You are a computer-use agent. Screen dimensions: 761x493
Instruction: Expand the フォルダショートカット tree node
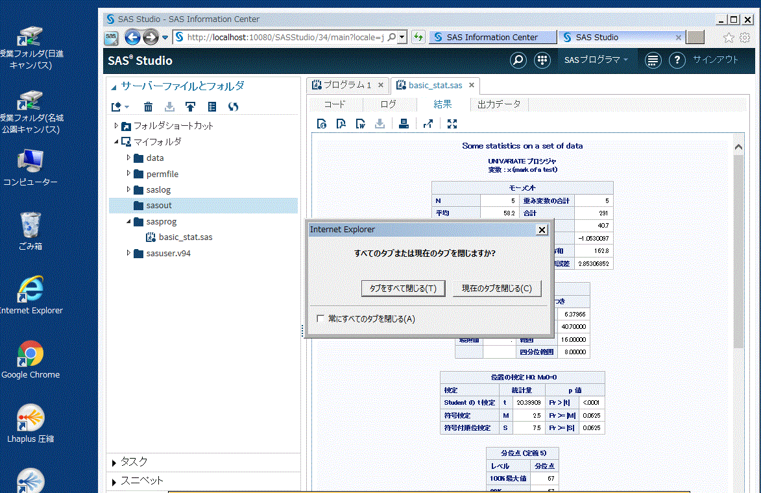(116, 126)
